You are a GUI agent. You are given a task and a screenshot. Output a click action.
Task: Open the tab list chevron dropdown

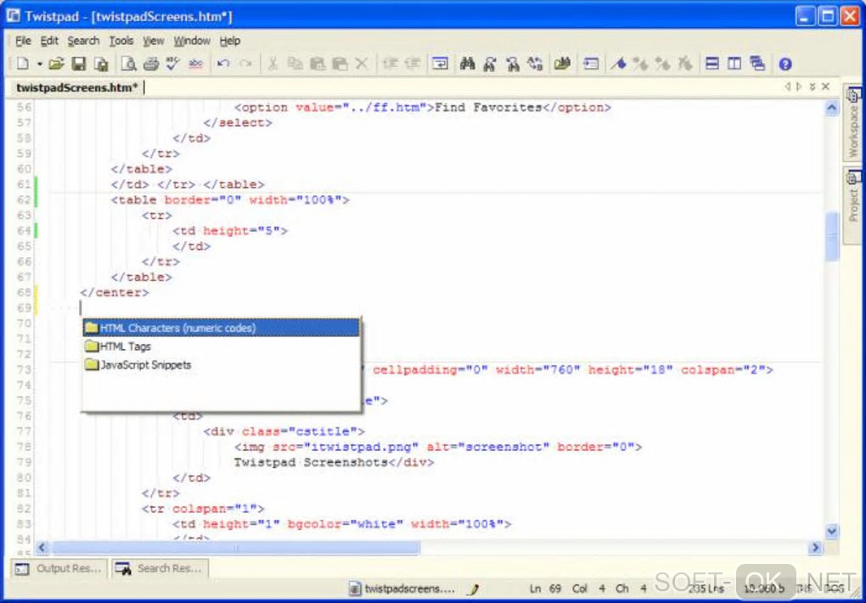813,87
